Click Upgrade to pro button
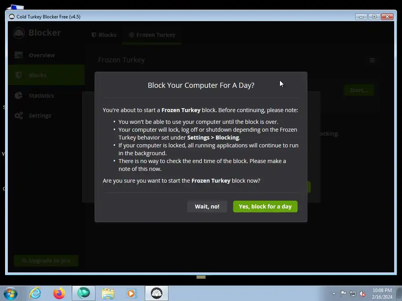The width and height of the screenshot is (402, 301). point(46,261)
